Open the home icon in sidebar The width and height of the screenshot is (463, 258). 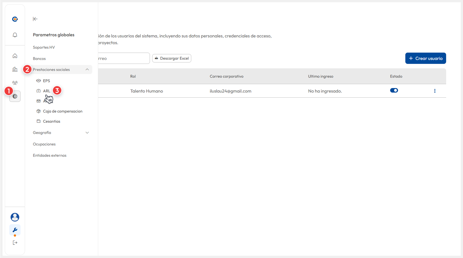(x=15, y=56)
